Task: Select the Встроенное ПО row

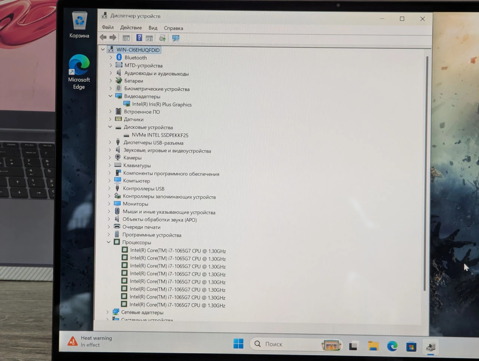Action: coord(142,112)
